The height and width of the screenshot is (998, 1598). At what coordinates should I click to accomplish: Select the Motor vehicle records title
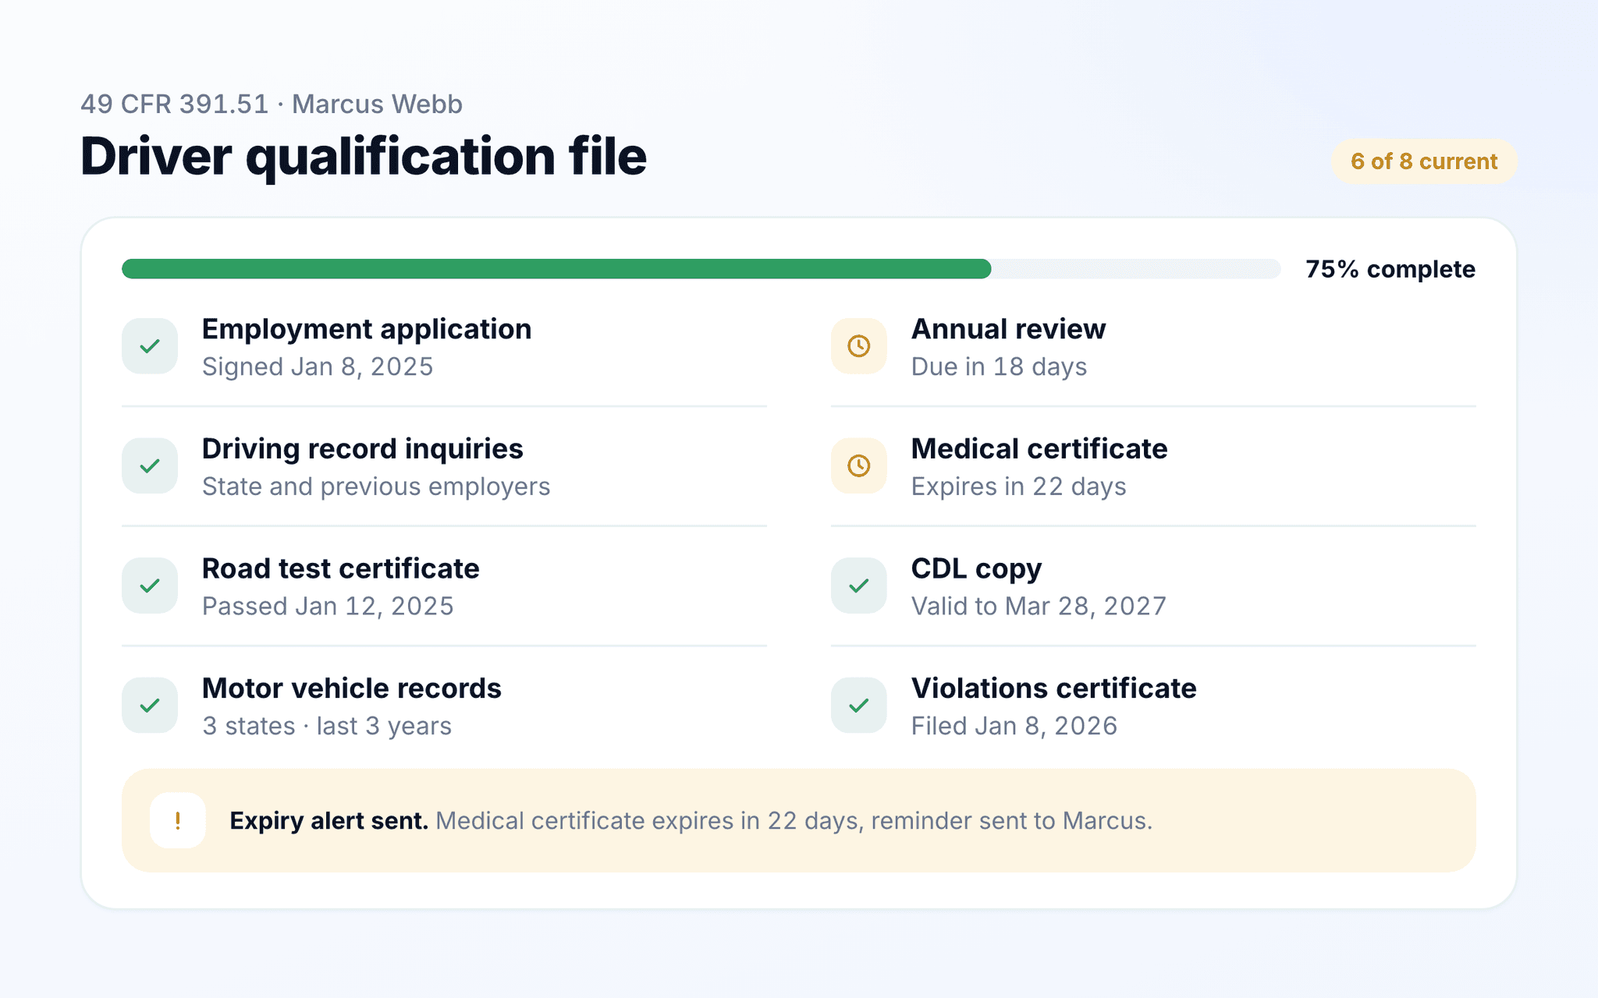tap(352, 688)
